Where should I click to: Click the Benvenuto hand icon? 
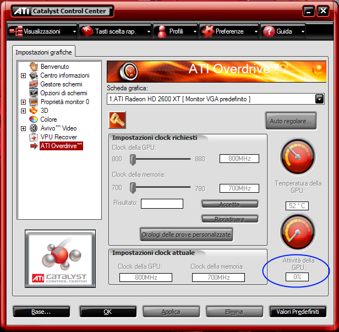tap(34, 67)
